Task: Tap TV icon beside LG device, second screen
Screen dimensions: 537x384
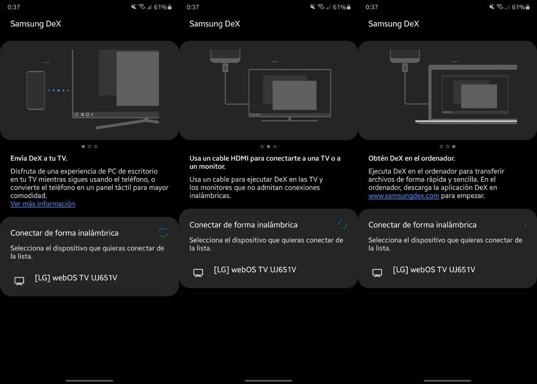Action: tap(198, 273)
